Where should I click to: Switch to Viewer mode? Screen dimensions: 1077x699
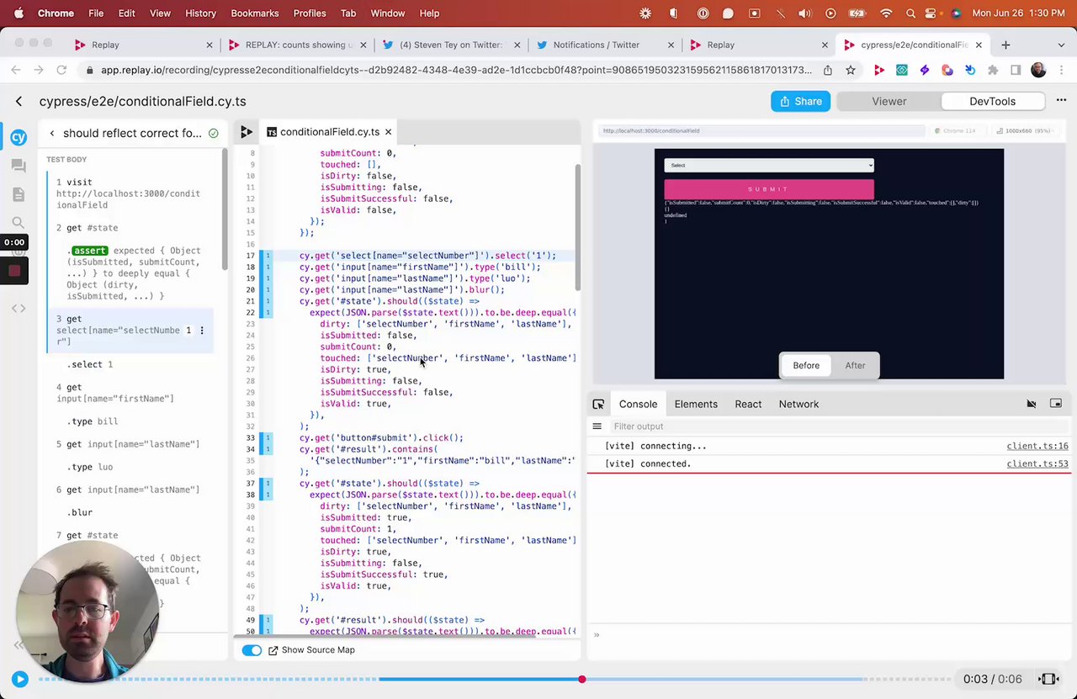click(x=889, y=101)
